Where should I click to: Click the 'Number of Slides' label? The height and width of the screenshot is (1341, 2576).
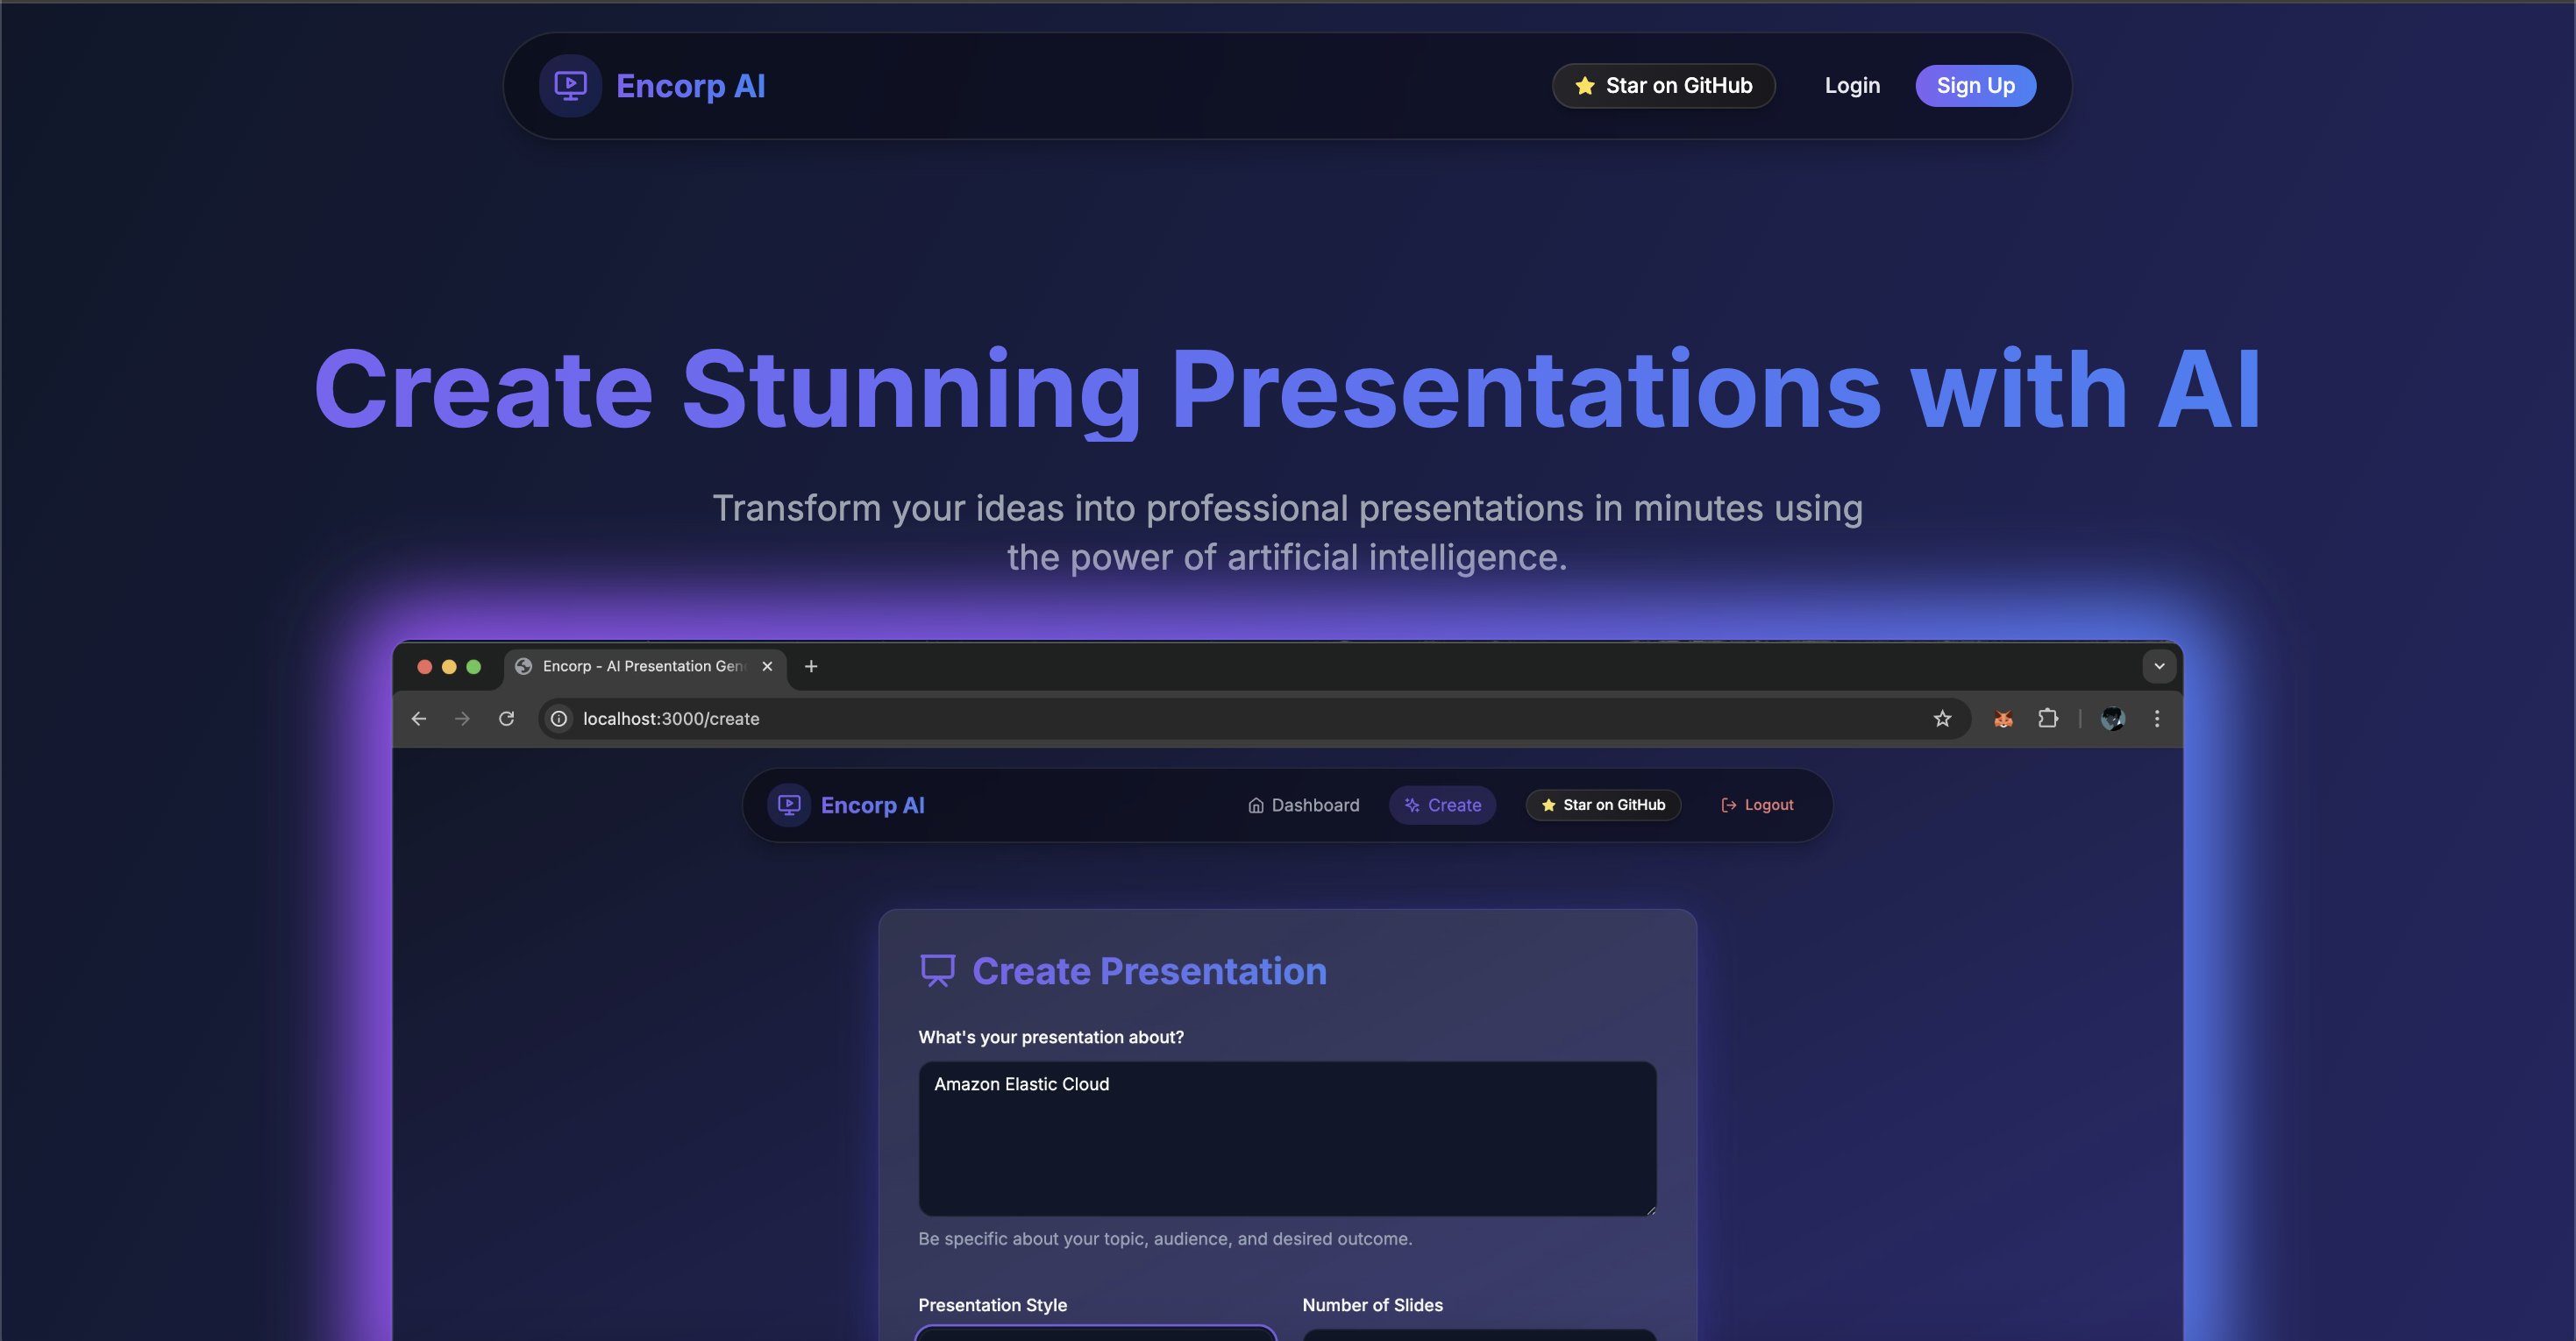click(x=1372, y=1305)
